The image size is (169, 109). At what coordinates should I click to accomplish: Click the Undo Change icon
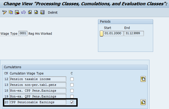24,12
